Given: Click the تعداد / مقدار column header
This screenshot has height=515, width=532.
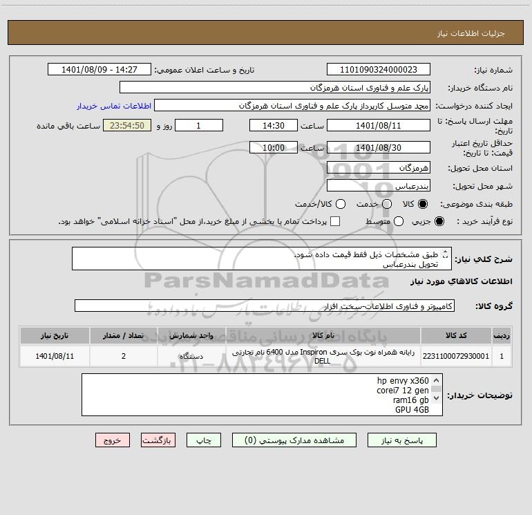Looking at the screenshot, I should click(124, 335).
